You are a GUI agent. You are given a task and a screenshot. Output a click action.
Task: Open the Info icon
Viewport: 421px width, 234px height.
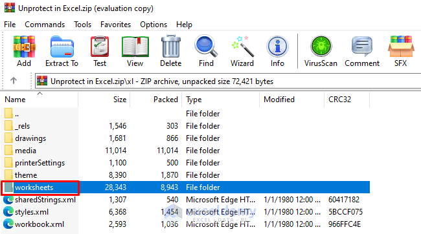click(277, 47)
